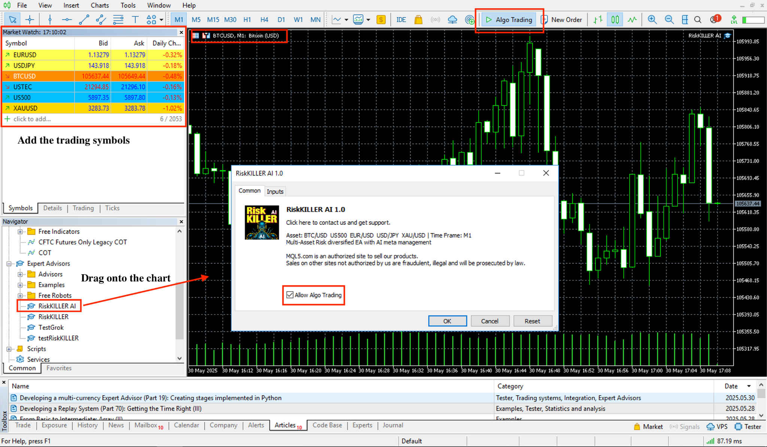Click the tile windows grid icon
The image size is (767, 447).
685,19
